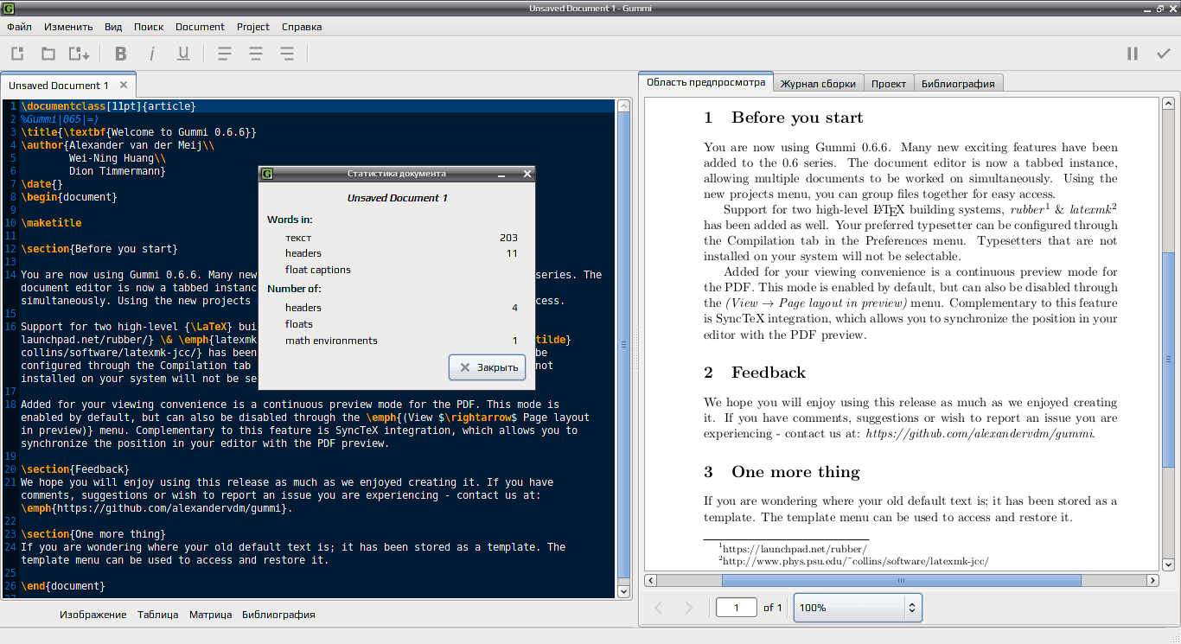Viewport: 1181px width, 644px height.
Task: Pause live preview compilation
Action: [x=1133, y=54]
